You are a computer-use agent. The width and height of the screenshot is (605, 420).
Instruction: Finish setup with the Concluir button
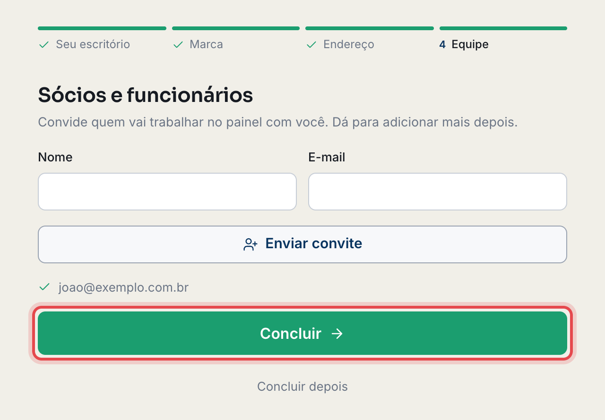tap(302, 333)
